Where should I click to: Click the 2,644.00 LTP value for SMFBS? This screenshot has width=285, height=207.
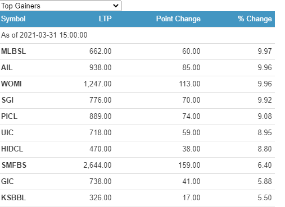tap(97, 165)
